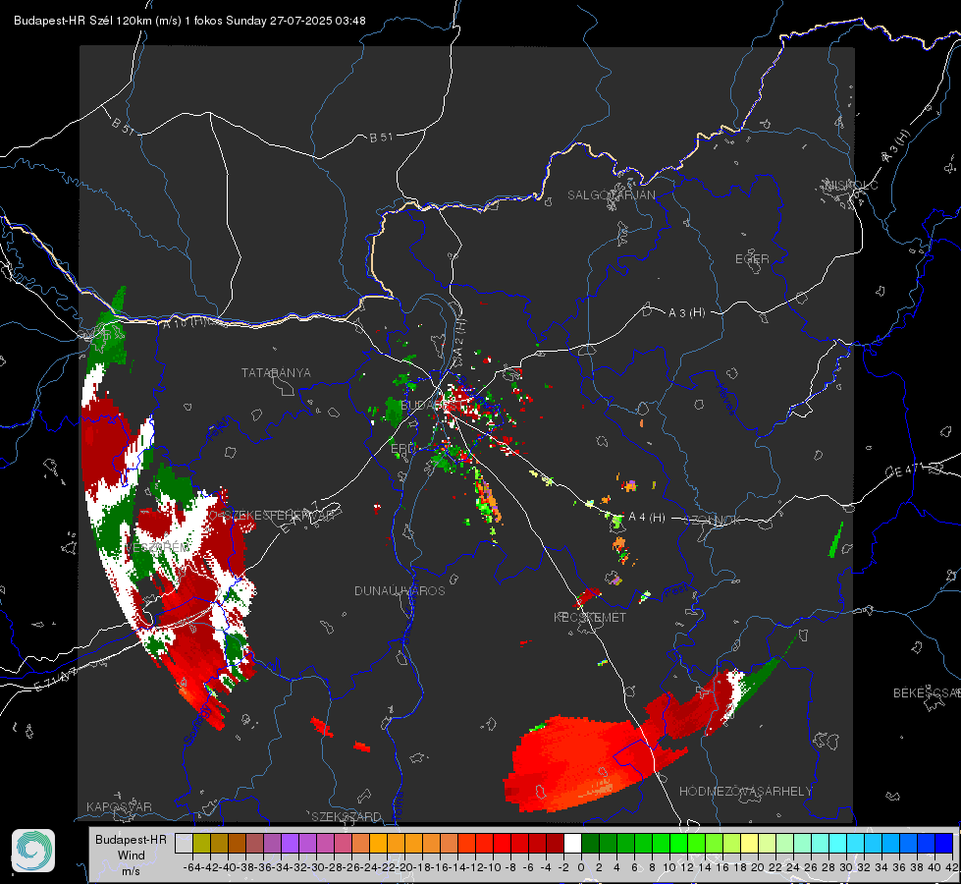Select the red swatch between -10 and -8
Screen dimensions: 961x884
click(x=502, y=843)
